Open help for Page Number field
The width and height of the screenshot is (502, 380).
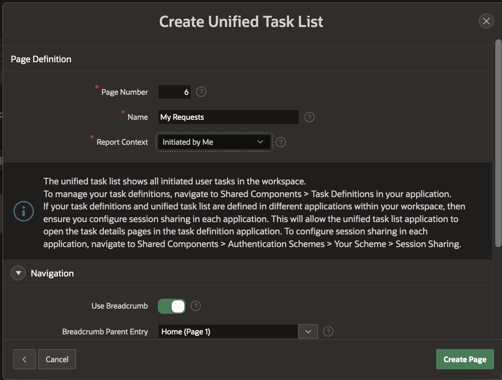click(x=201, y=92)
